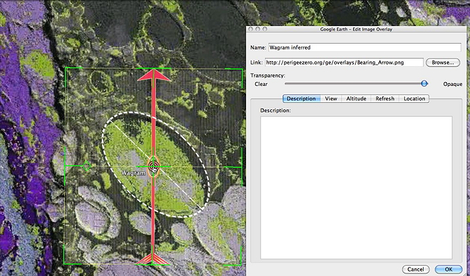Select the bottom-left green corner handle
The image size is (470, 276).
click(66, 264)
